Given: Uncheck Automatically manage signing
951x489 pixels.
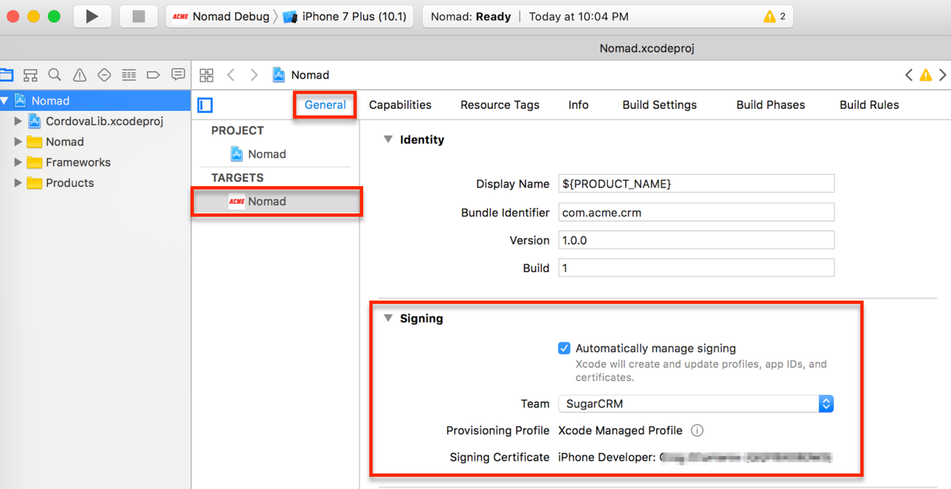Looking at the screenshot, I should tap(564, 348).
